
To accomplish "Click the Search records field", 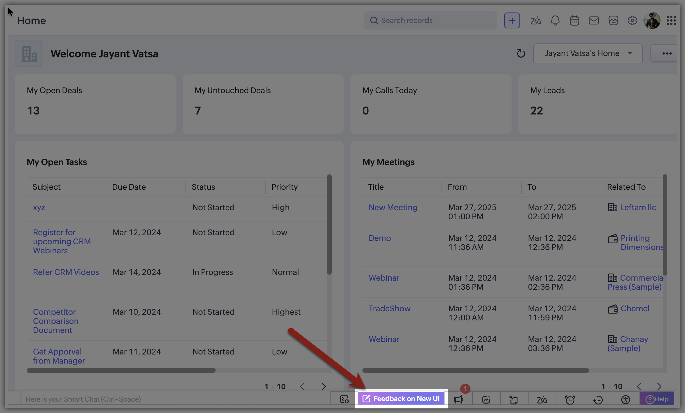I will [x=430, y=21].
